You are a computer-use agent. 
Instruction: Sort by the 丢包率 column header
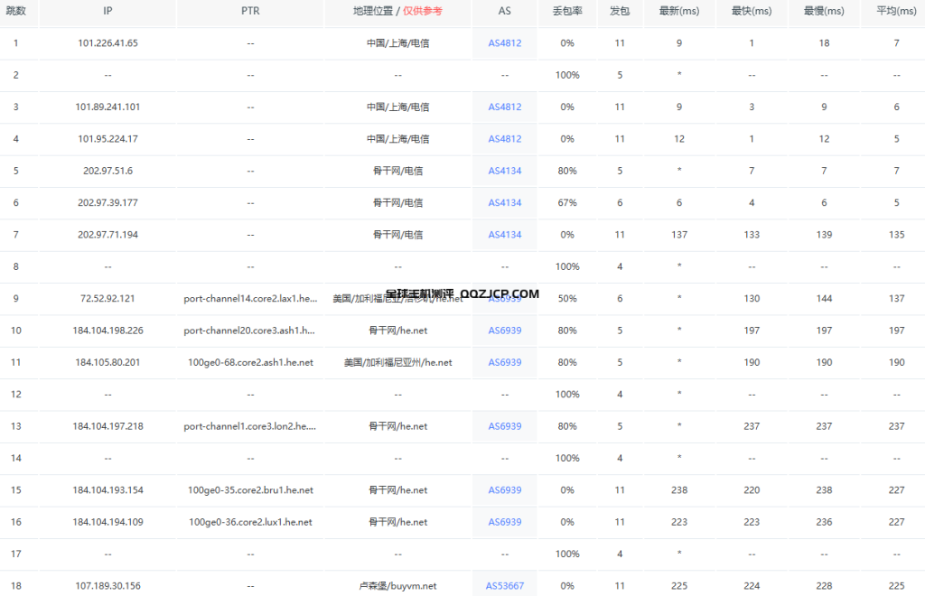(566, 13)
